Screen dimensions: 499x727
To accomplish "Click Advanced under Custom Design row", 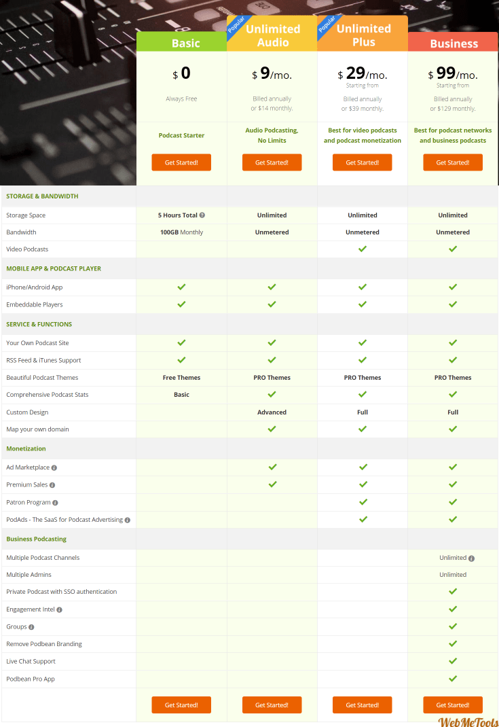I will (x=272, y=412).
